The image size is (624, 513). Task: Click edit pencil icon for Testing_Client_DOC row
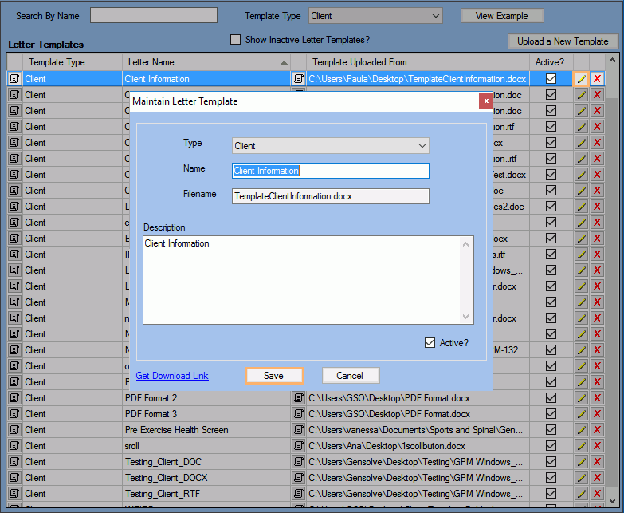581,462
